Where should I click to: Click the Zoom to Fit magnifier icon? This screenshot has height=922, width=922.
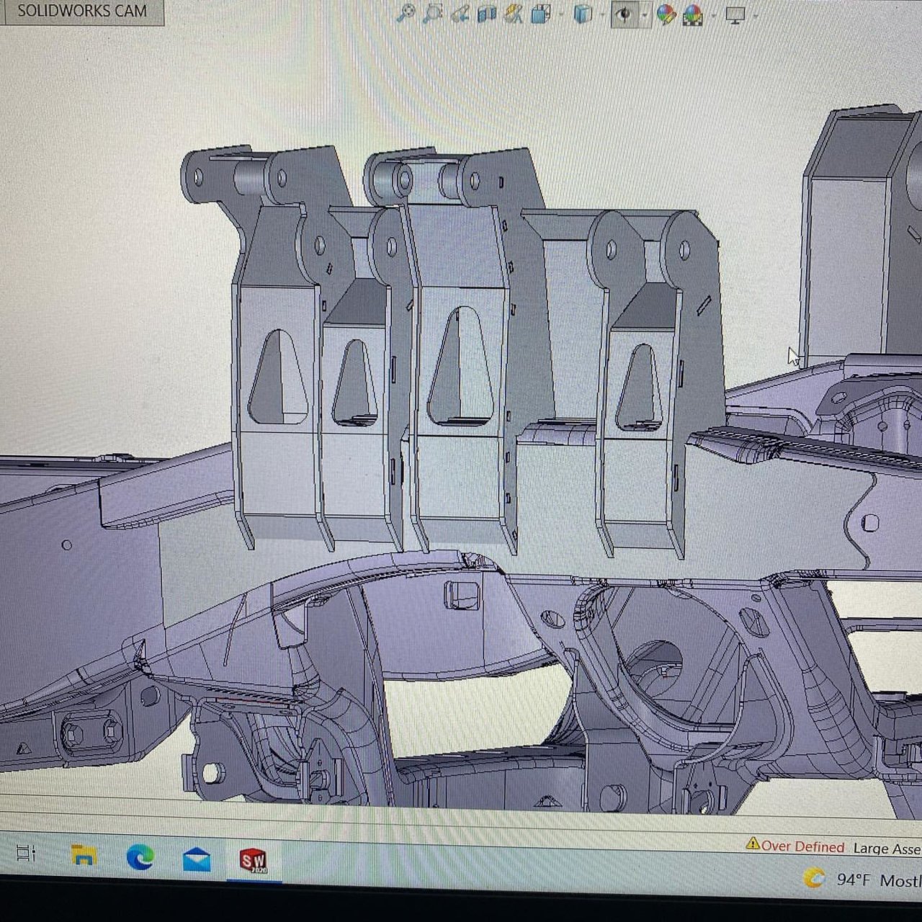tap(406, 13)
